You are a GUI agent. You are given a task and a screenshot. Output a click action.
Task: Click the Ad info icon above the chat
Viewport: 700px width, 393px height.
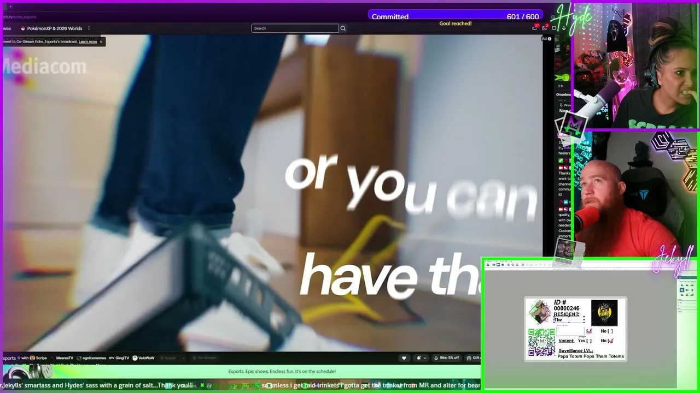(550, 39)
